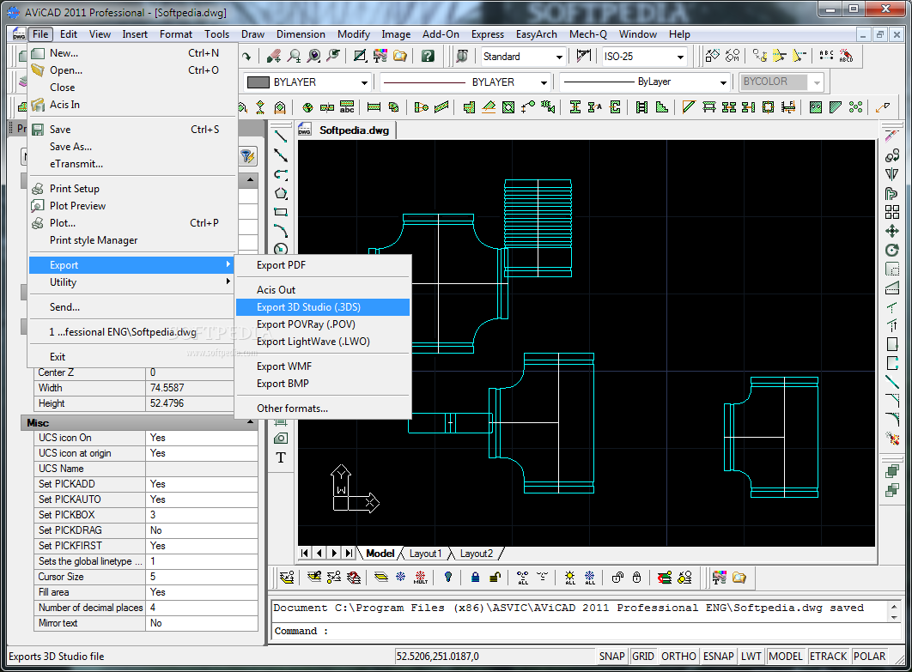Click the layer lightbulb on/off icon
912x672 pixels.
coord(448,578)
